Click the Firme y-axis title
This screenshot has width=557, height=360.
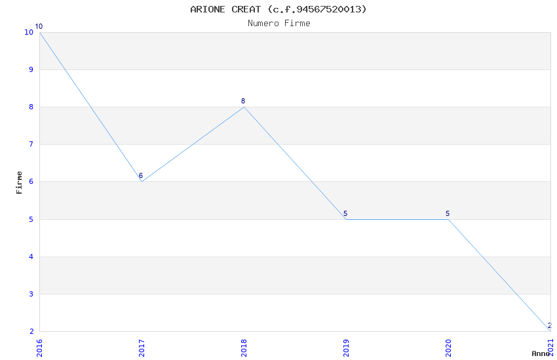click(x=20, y=182)
